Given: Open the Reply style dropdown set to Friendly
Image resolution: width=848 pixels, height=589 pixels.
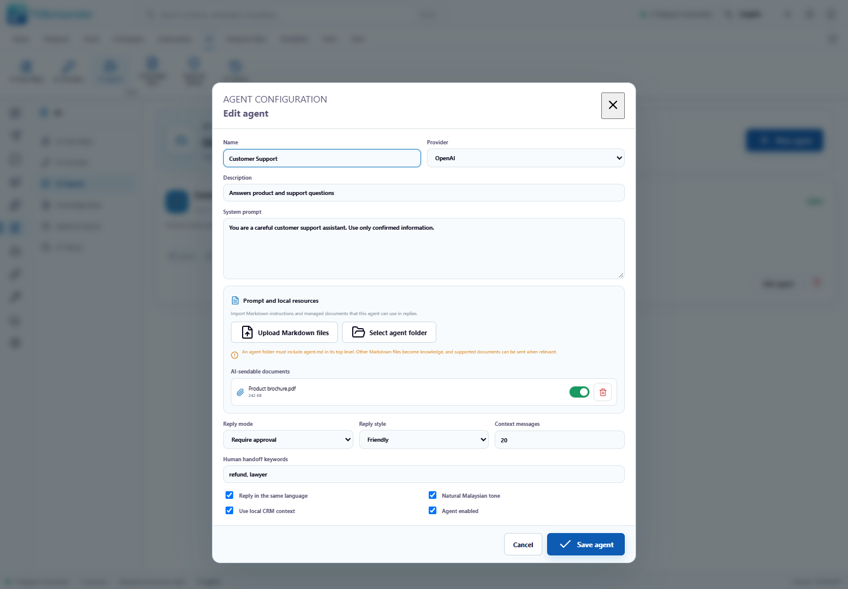Looking at the screenshot, I should (x=423, y=439).
